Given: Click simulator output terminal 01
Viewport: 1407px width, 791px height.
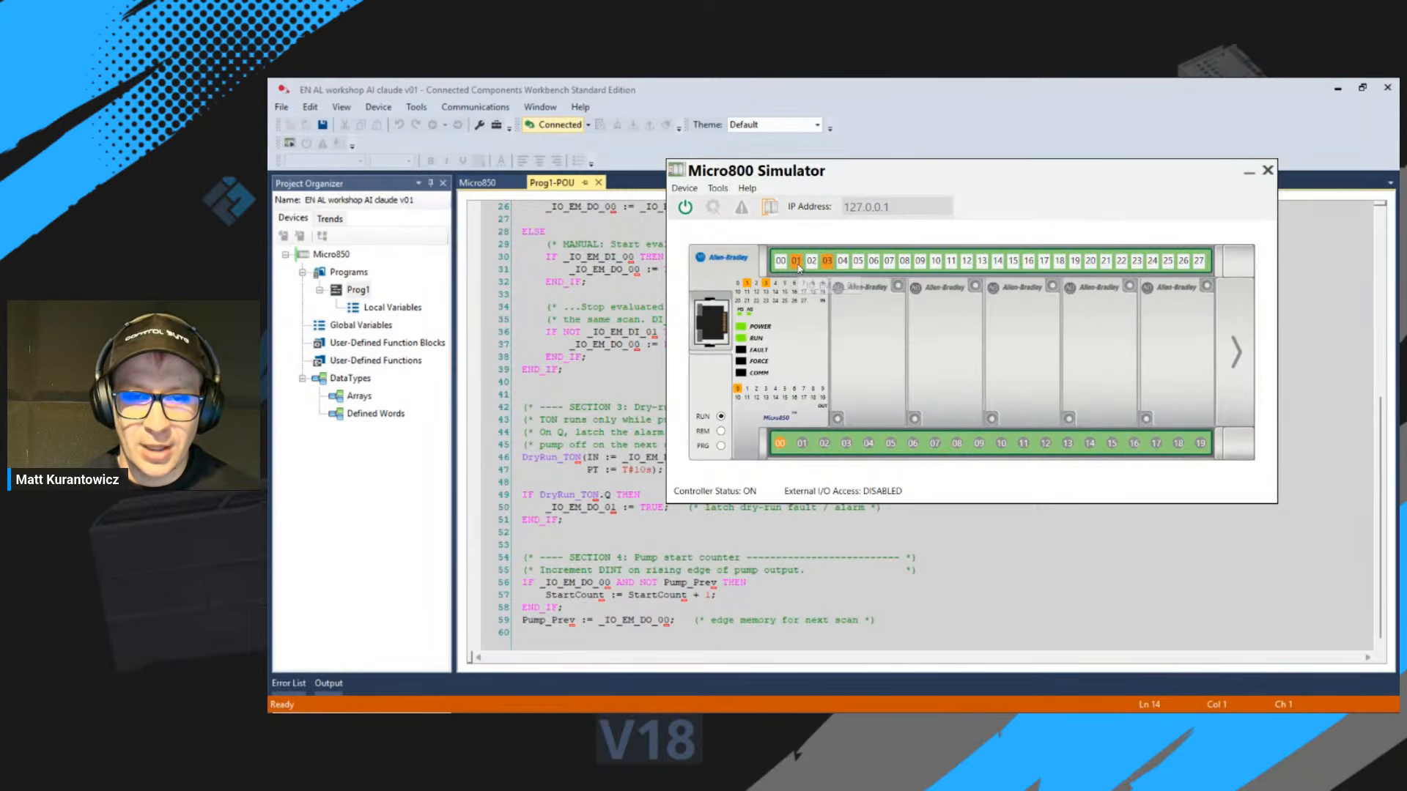Looking at the screenshot, I should click(x=802, y=443).
